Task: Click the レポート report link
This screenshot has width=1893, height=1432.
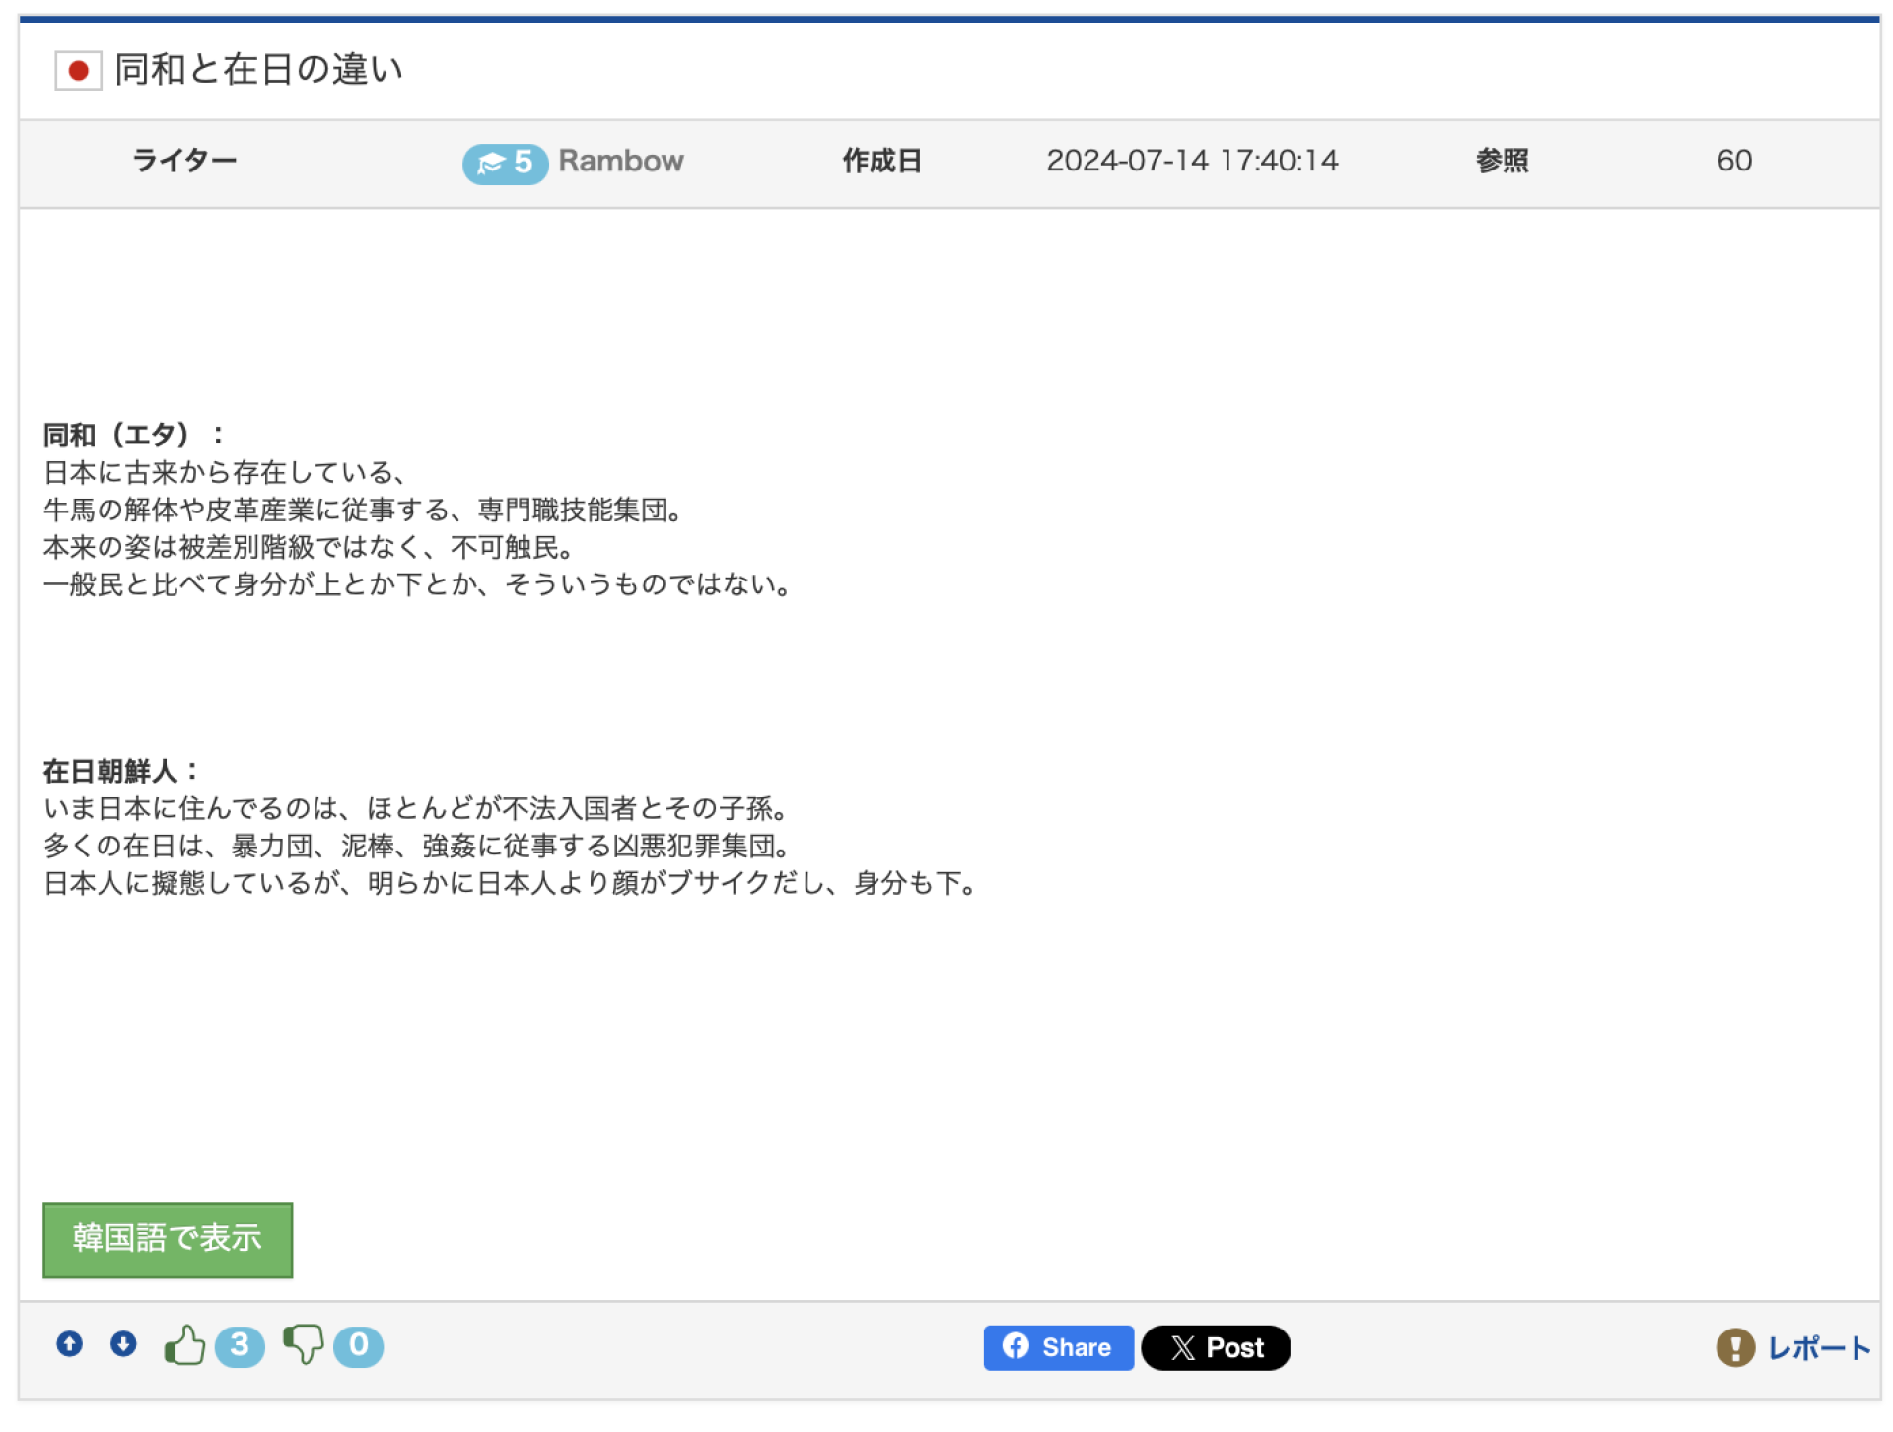Action: click(x=1818, y=1347)
